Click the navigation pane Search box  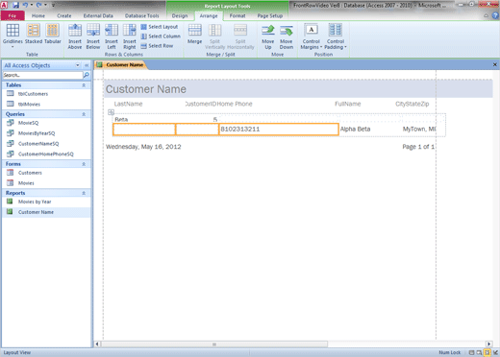click(x=42, y=75)
